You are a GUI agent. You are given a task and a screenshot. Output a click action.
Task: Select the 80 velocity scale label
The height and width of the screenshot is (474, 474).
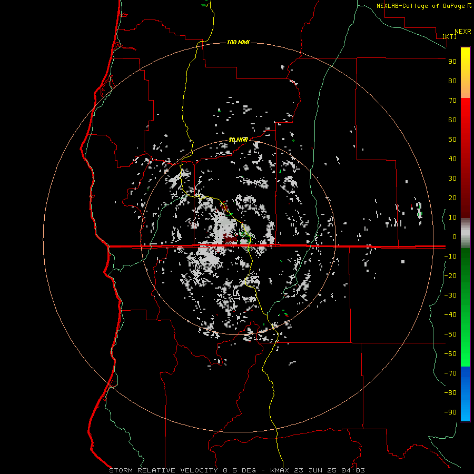coord(452,81)
